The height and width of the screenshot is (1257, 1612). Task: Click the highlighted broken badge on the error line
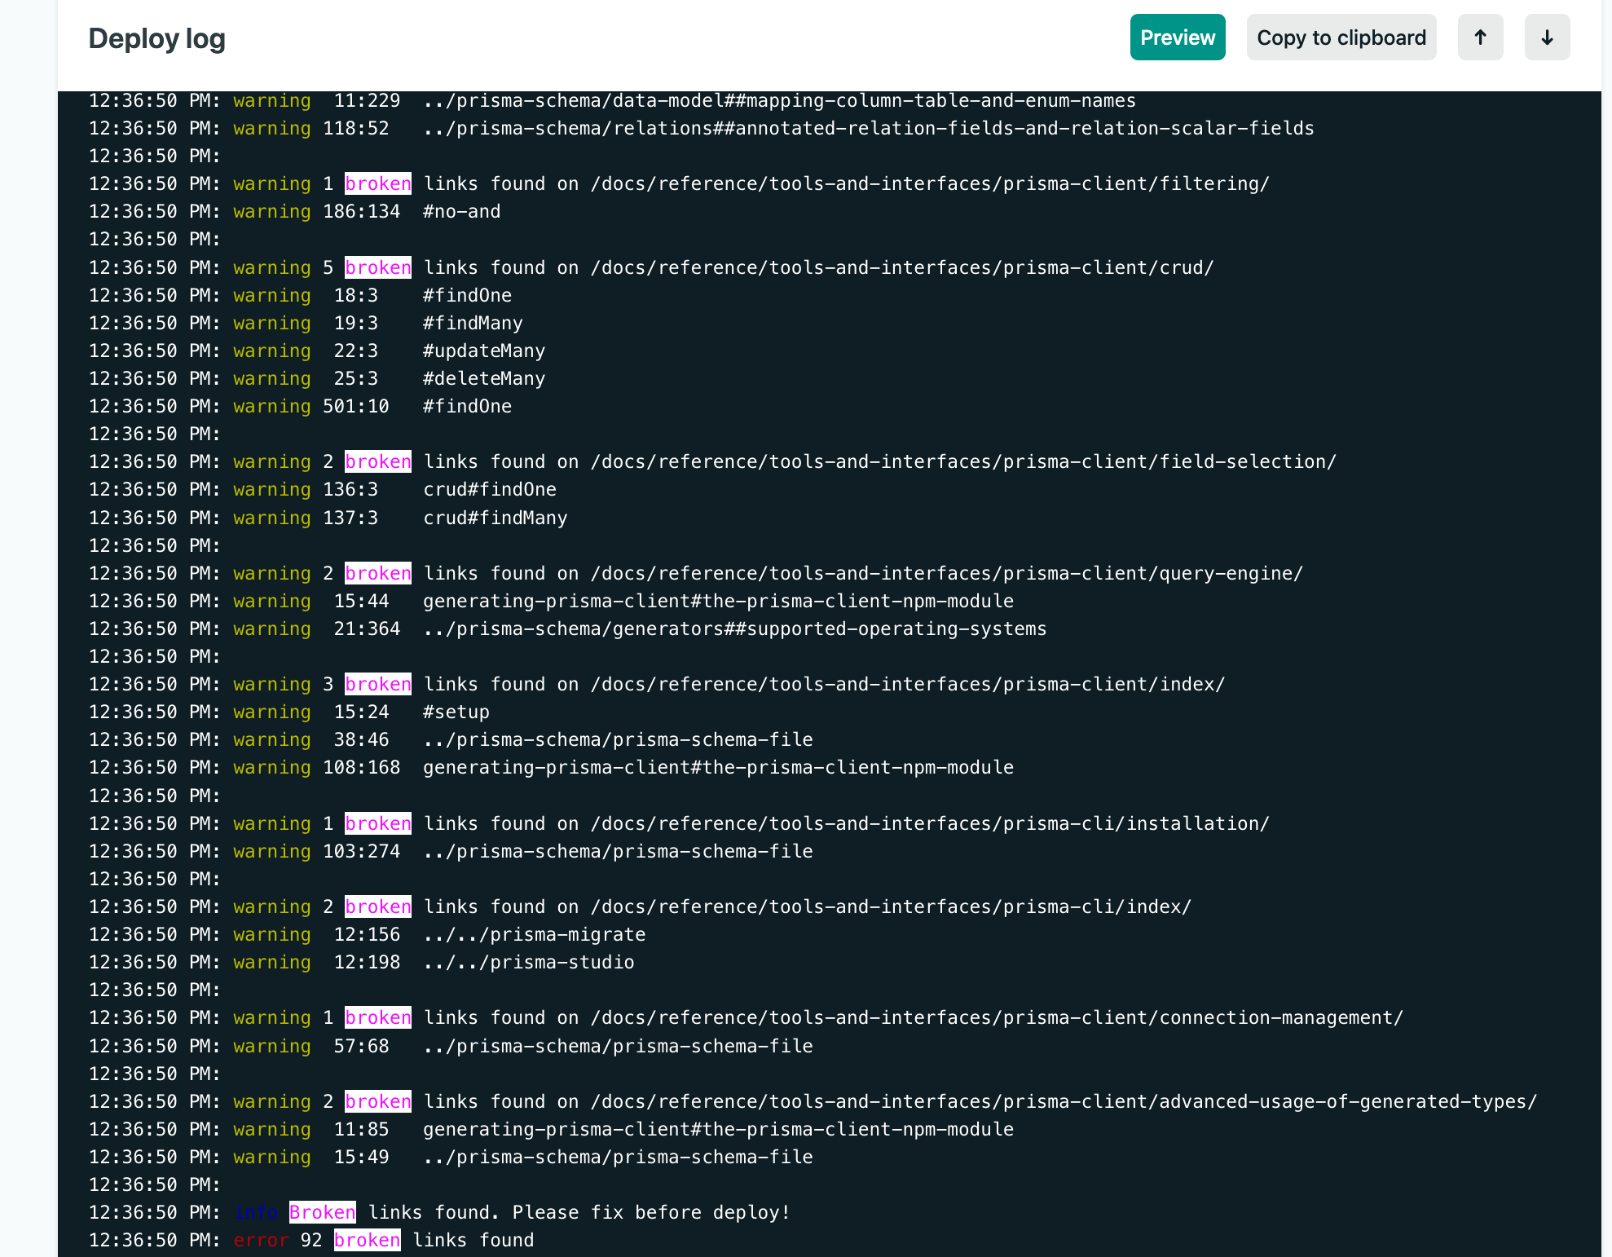[367, 1240]
